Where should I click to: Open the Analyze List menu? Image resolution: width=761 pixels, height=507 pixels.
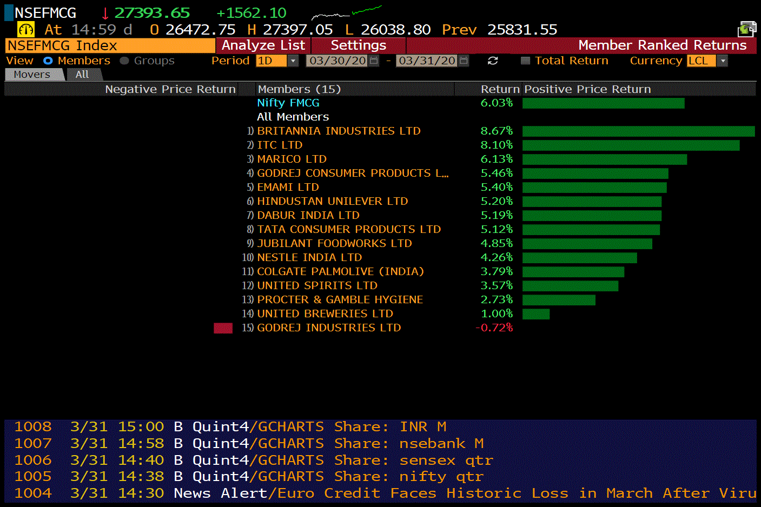pyautogui.click(x=263, y=45)
